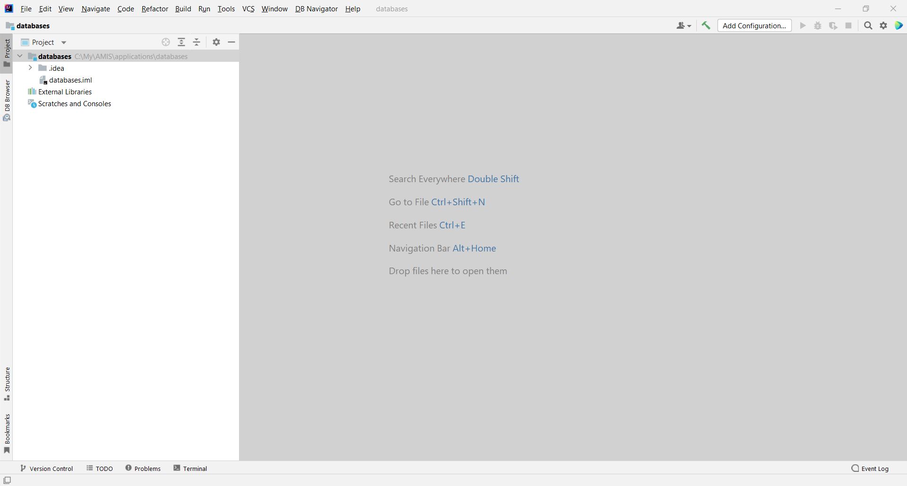The width and height of the screenshot is (907, 486).
Task: Hide the Project panel with minus icon
Action: coord(231,42)
